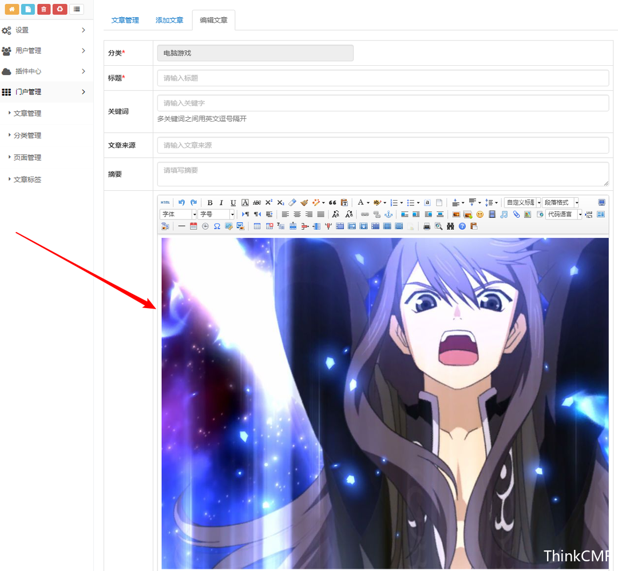Collapse the 门户管理 sidebar menu
The height and width of the screenshot is (571, 618).
tap(46, 92)
